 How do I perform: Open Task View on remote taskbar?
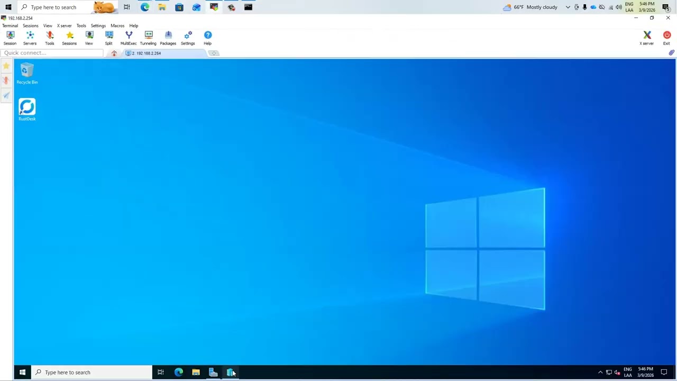[x=161, y=373]
